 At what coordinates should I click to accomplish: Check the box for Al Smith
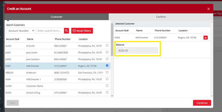[107, 45]
